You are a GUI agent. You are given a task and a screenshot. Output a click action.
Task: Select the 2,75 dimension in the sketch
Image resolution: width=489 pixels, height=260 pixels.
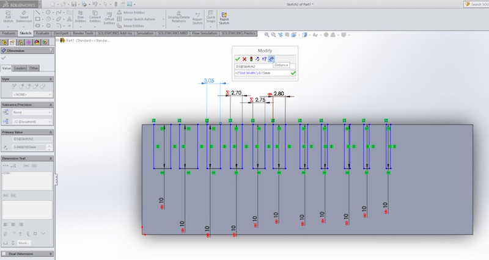pyautogui.click(x=260, y=99)
